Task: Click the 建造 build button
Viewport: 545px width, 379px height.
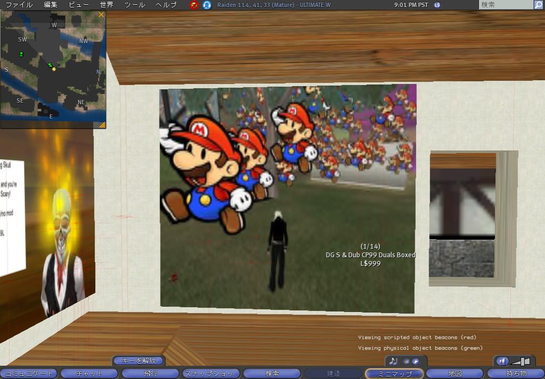Action: point(333,374)
